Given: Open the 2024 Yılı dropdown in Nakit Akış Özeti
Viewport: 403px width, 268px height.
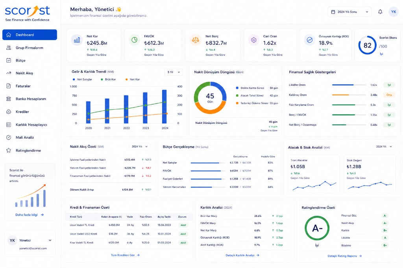Looking at the screenshot, I should coord(140,147).
